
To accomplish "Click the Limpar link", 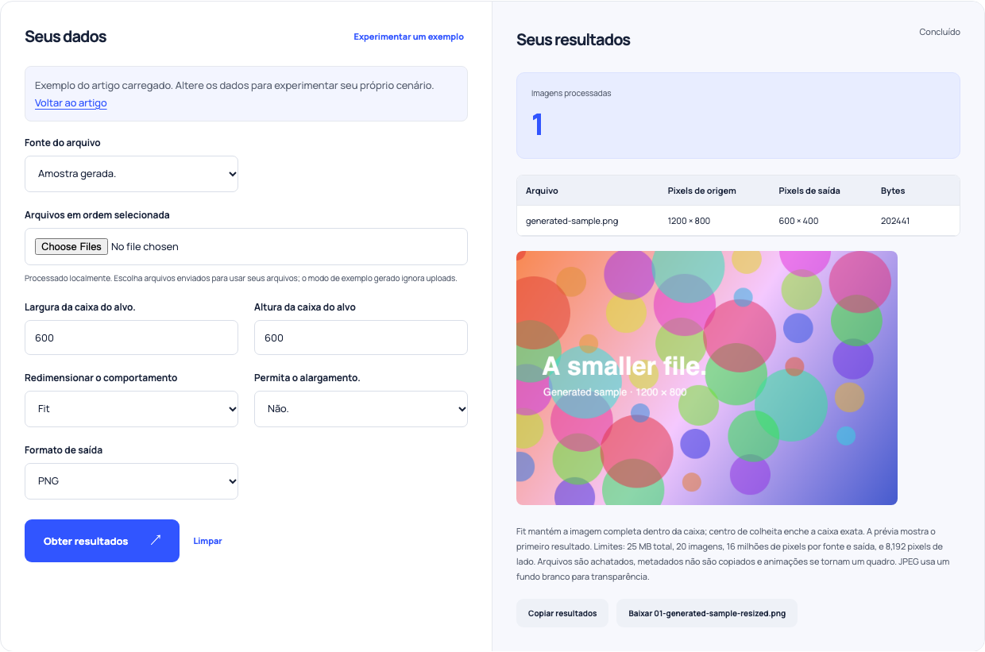I will tap(207, 541).
